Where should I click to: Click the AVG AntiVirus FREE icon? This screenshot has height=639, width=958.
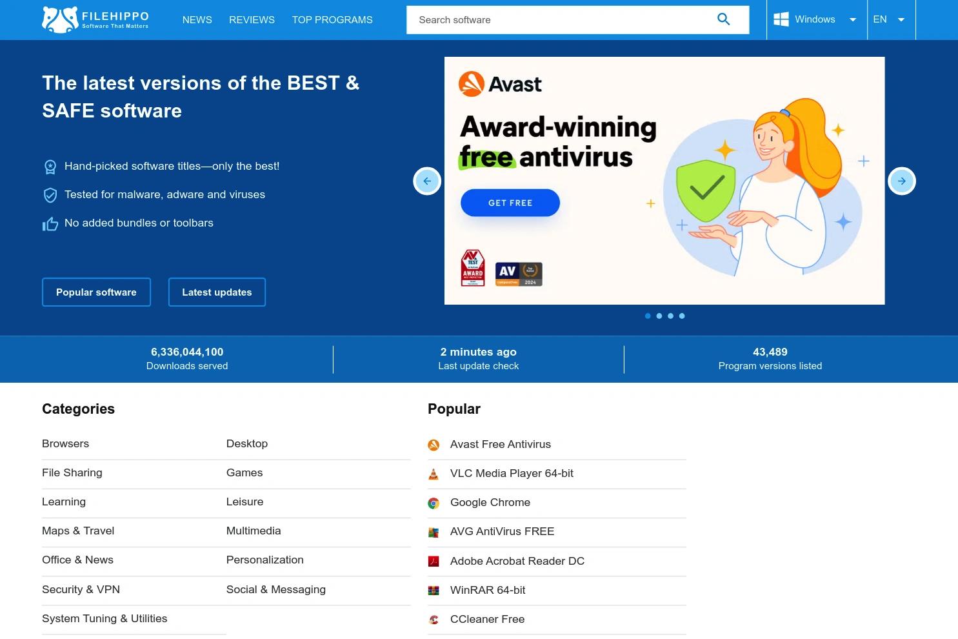point(434,532)
